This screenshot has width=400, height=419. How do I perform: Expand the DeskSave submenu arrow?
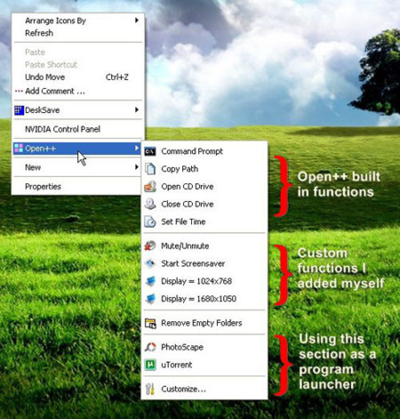click(x=137, y=110)
